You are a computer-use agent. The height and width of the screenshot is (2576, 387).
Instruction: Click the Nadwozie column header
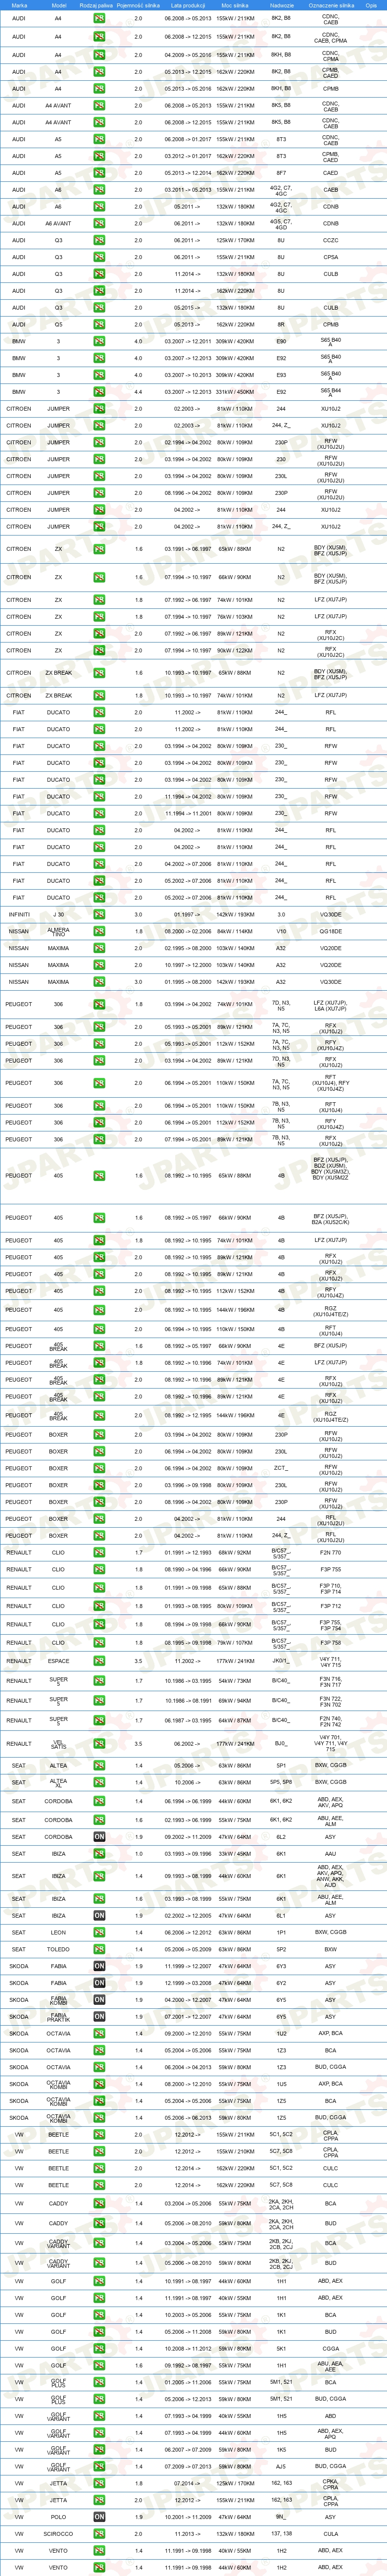tap(281, 5)
